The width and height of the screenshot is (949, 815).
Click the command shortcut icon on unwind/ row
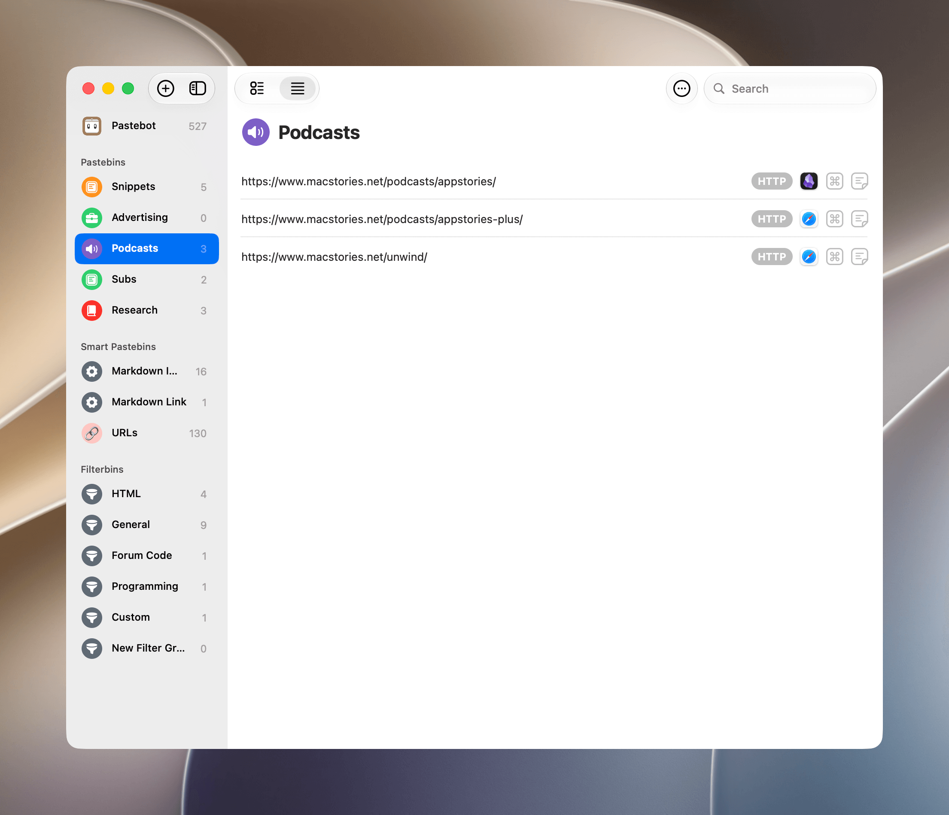(x=834, y=257)
